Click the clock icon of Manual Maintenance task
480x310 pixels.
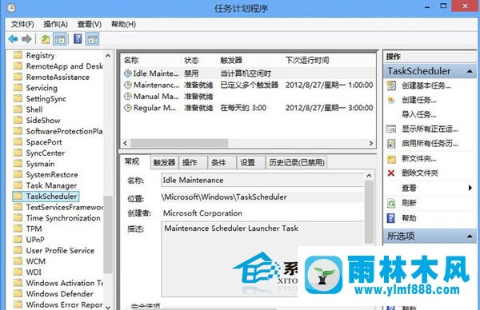tap(128, 97)
